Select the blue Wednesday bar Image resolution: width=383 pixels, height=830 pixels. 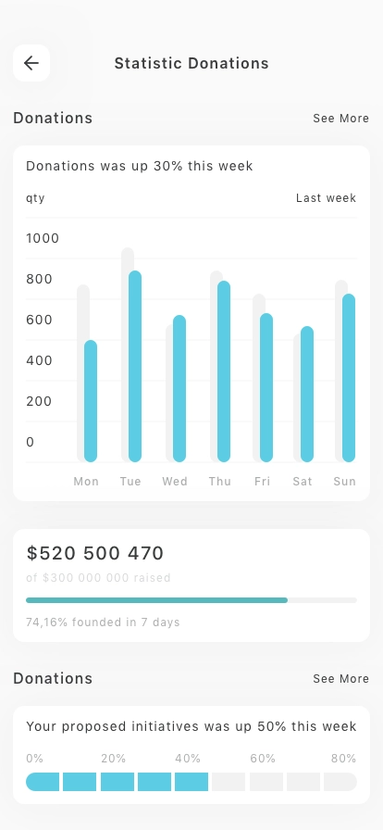tap(179, 388)
